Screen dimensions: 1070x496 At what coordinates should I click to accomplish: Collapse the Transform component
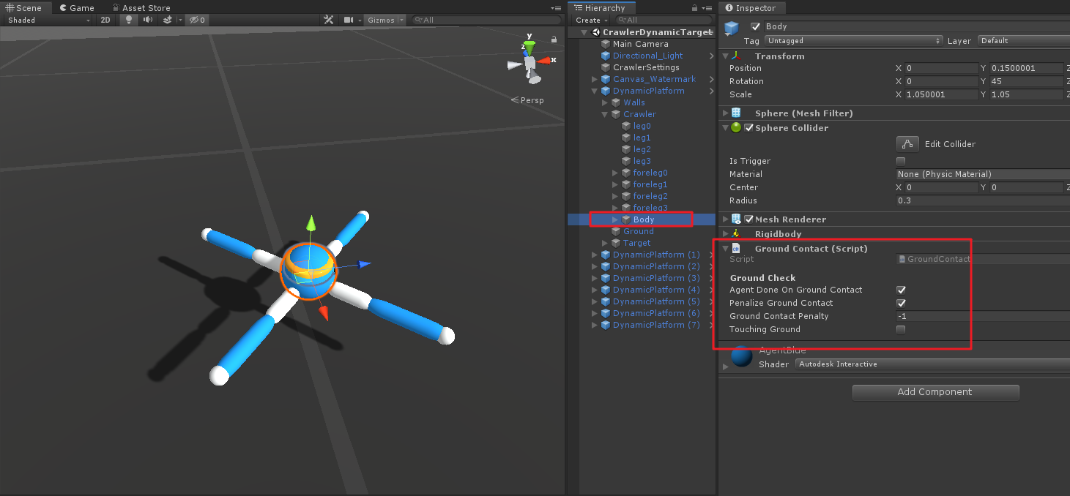point(725,56)
